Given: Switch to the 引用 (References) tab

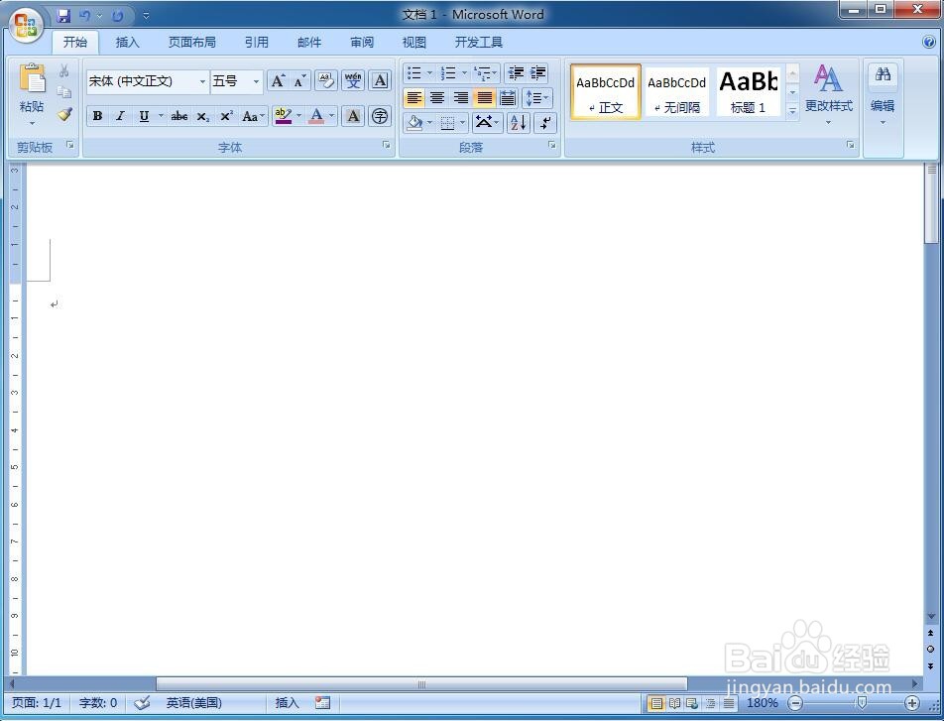Looking at the screenshot, I should tap(257, 43).
